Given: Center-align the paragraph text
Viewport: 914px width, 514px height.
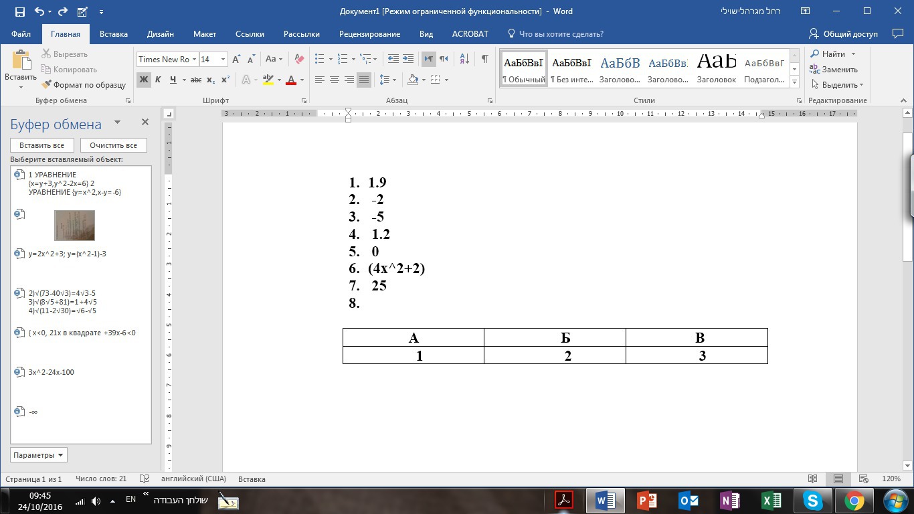Looking at the screenshot, I should pyautogui.click(x=335, y=80).
